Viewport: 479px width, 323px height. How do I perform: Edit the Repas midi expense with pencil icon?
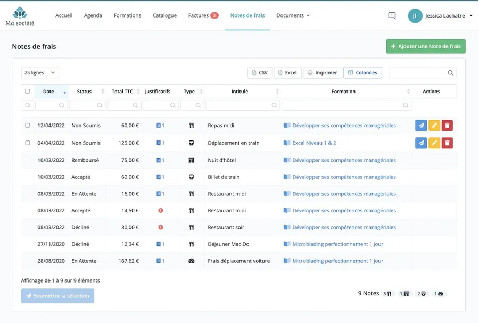(434, 126)
